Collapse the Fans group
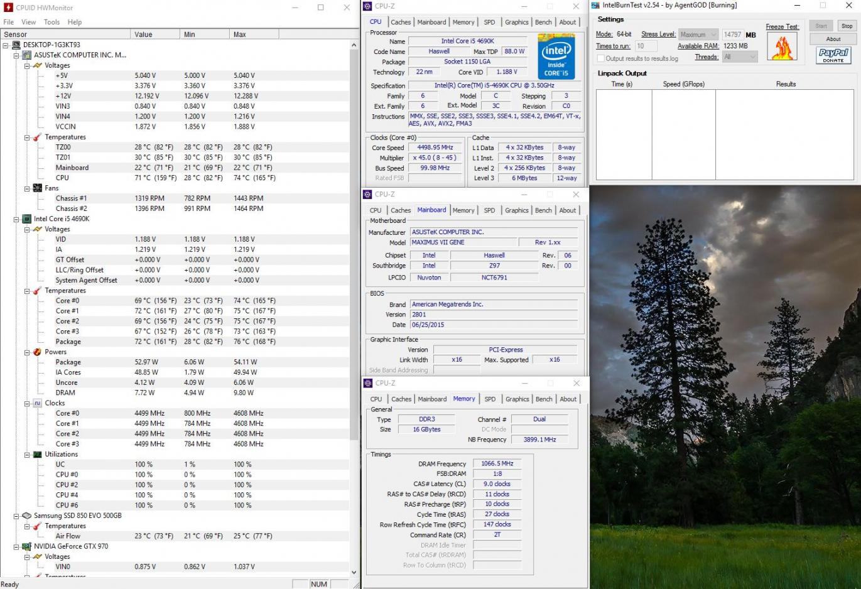Viewport: 861px width, 589px height. (27, 188)
